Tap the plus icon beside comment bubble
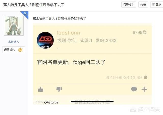This screenshot has width=163, height=115. click(x=144, y=89)
